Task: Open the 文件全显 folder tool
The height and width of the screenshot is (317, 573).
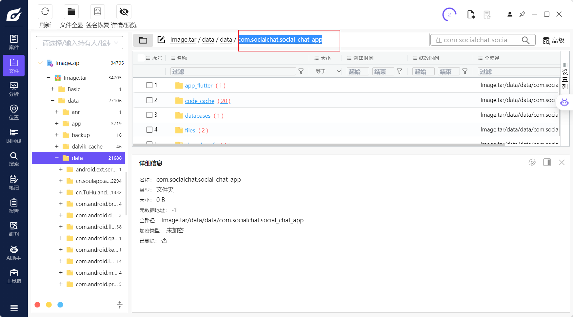Action: 71,12
